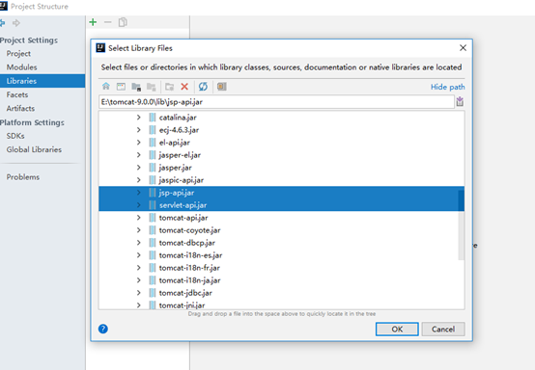Expand the jasper-el.jar node
This screenshot has height=370, width=535.
coord(138,155)
